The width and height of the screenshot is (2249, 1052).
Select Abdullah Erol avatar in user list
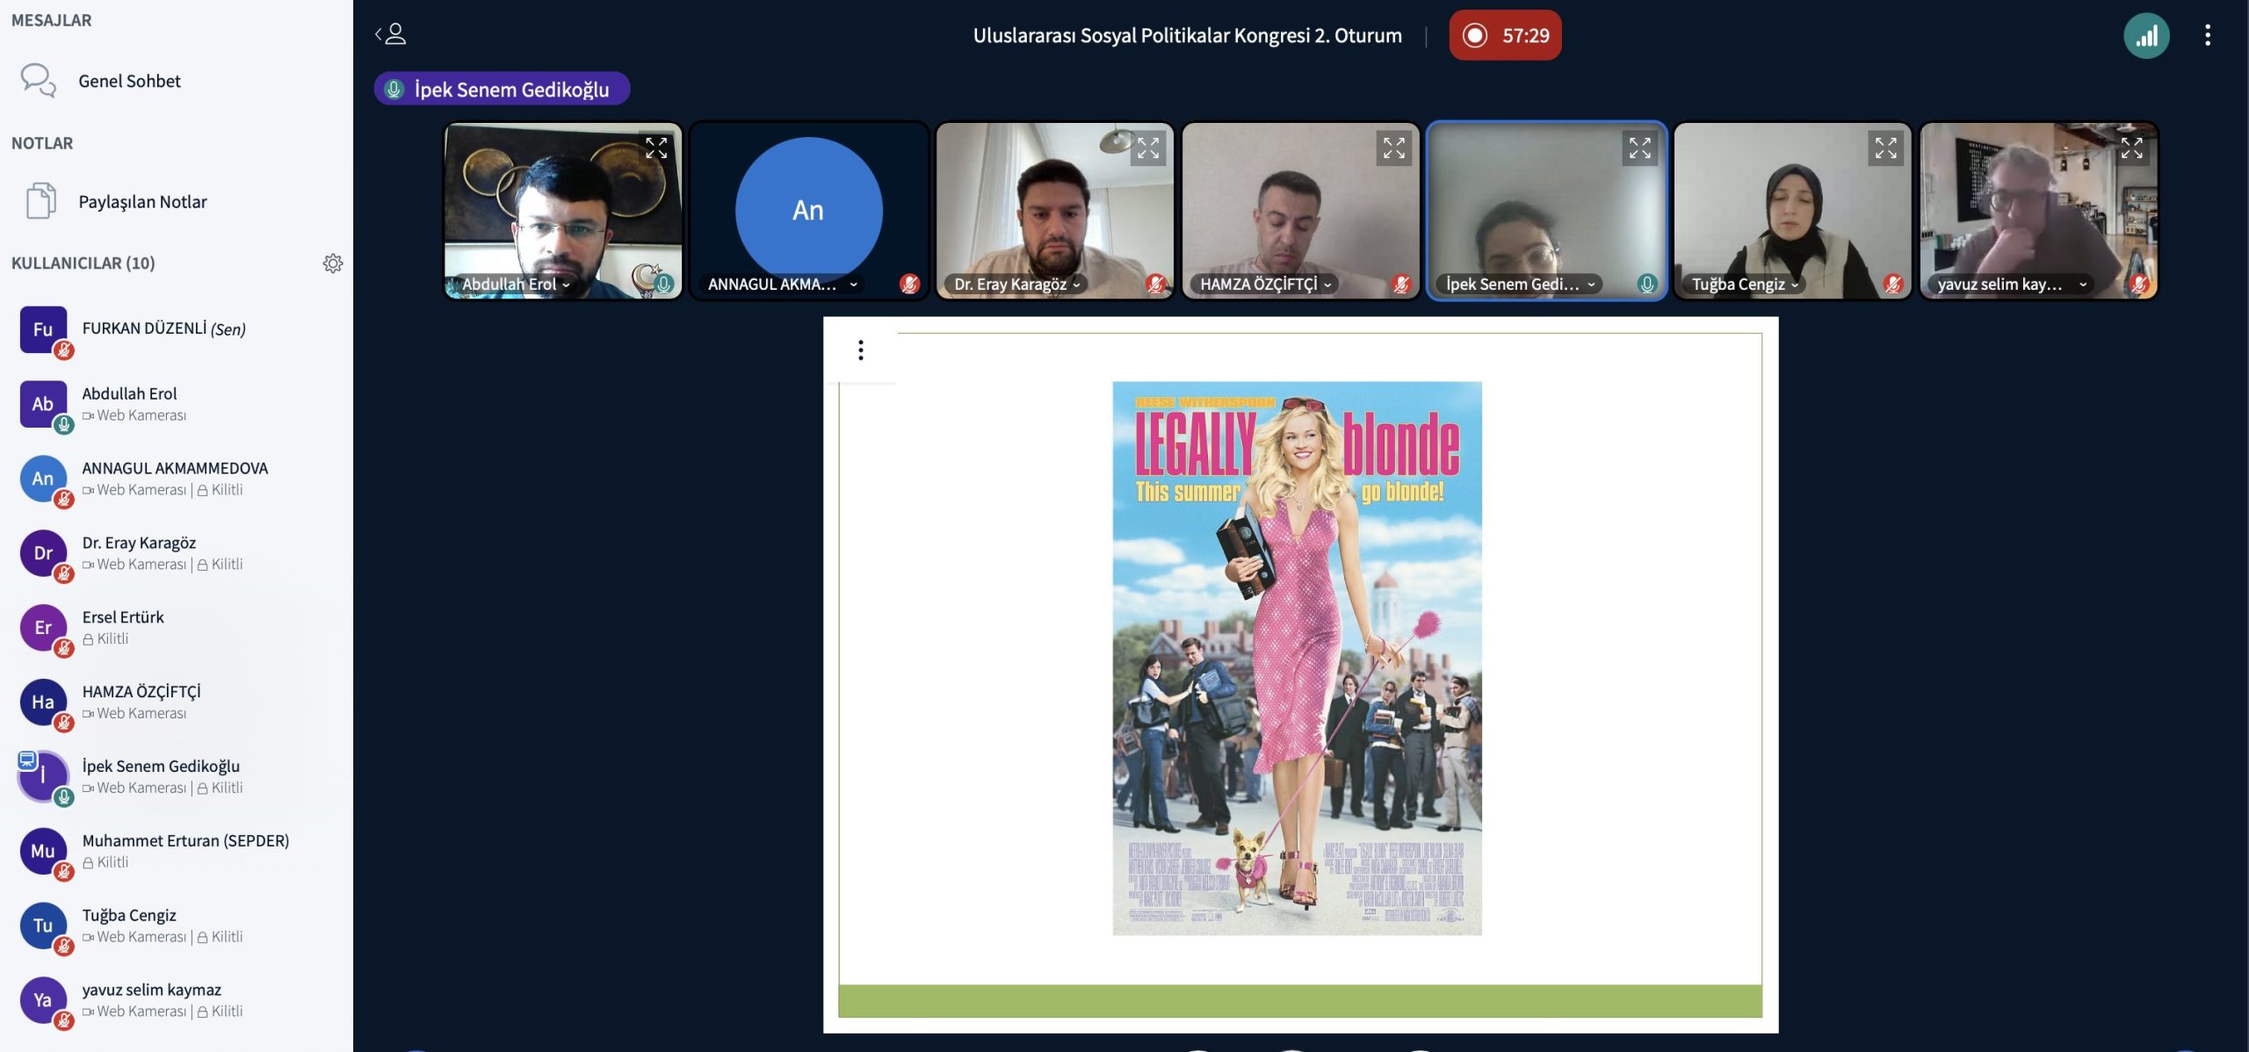[43, 404]
